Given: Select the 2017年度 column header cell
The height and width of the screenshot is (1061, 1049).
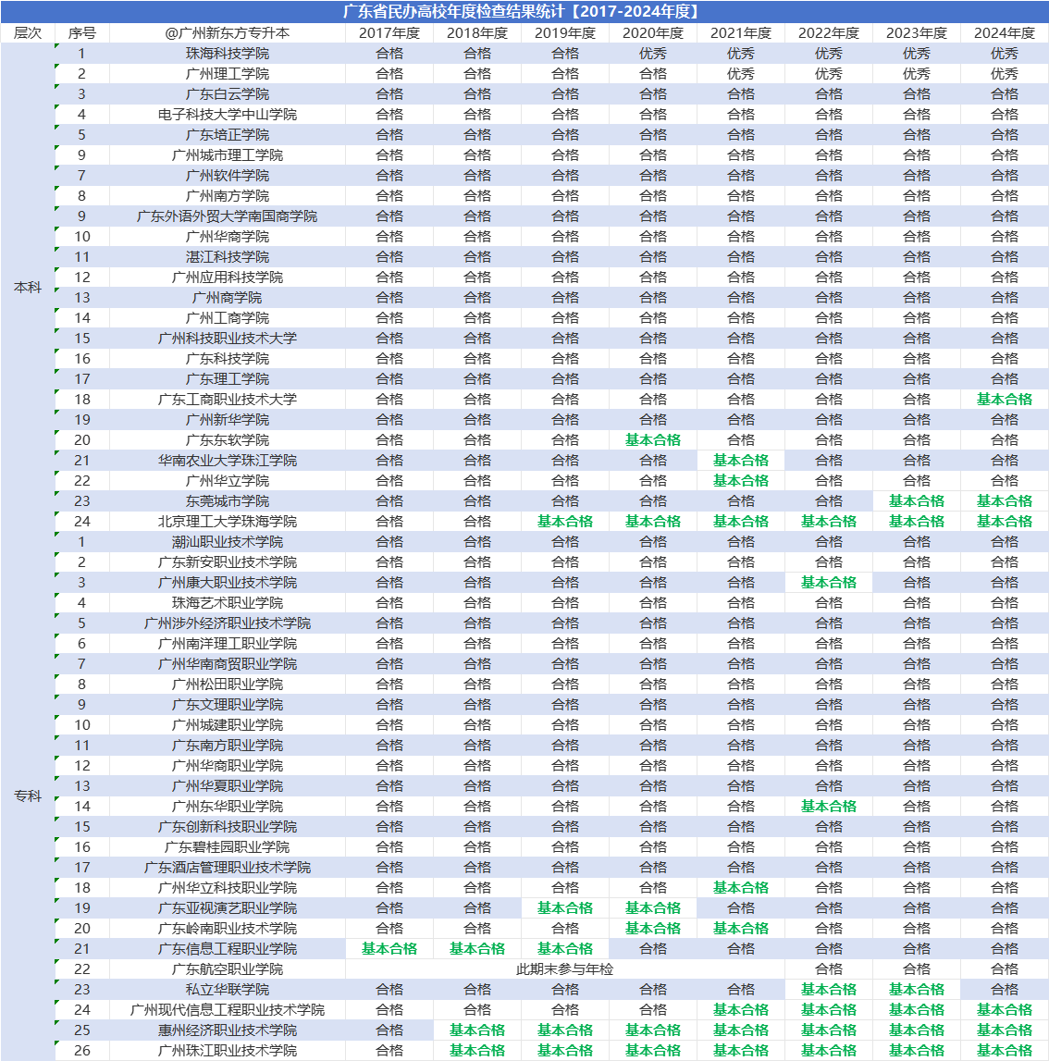Looking at the screenshot, I should pos(389,32).
